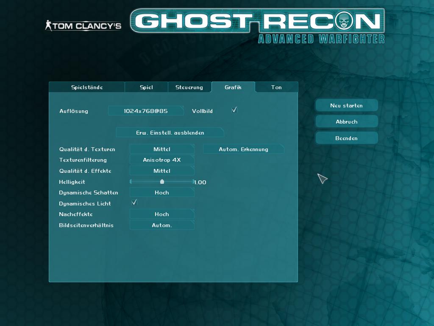Open Dynamische Schatten dropdown set to Hoch
This screenshot has height=326, width=434.
[x=162, y=192]
